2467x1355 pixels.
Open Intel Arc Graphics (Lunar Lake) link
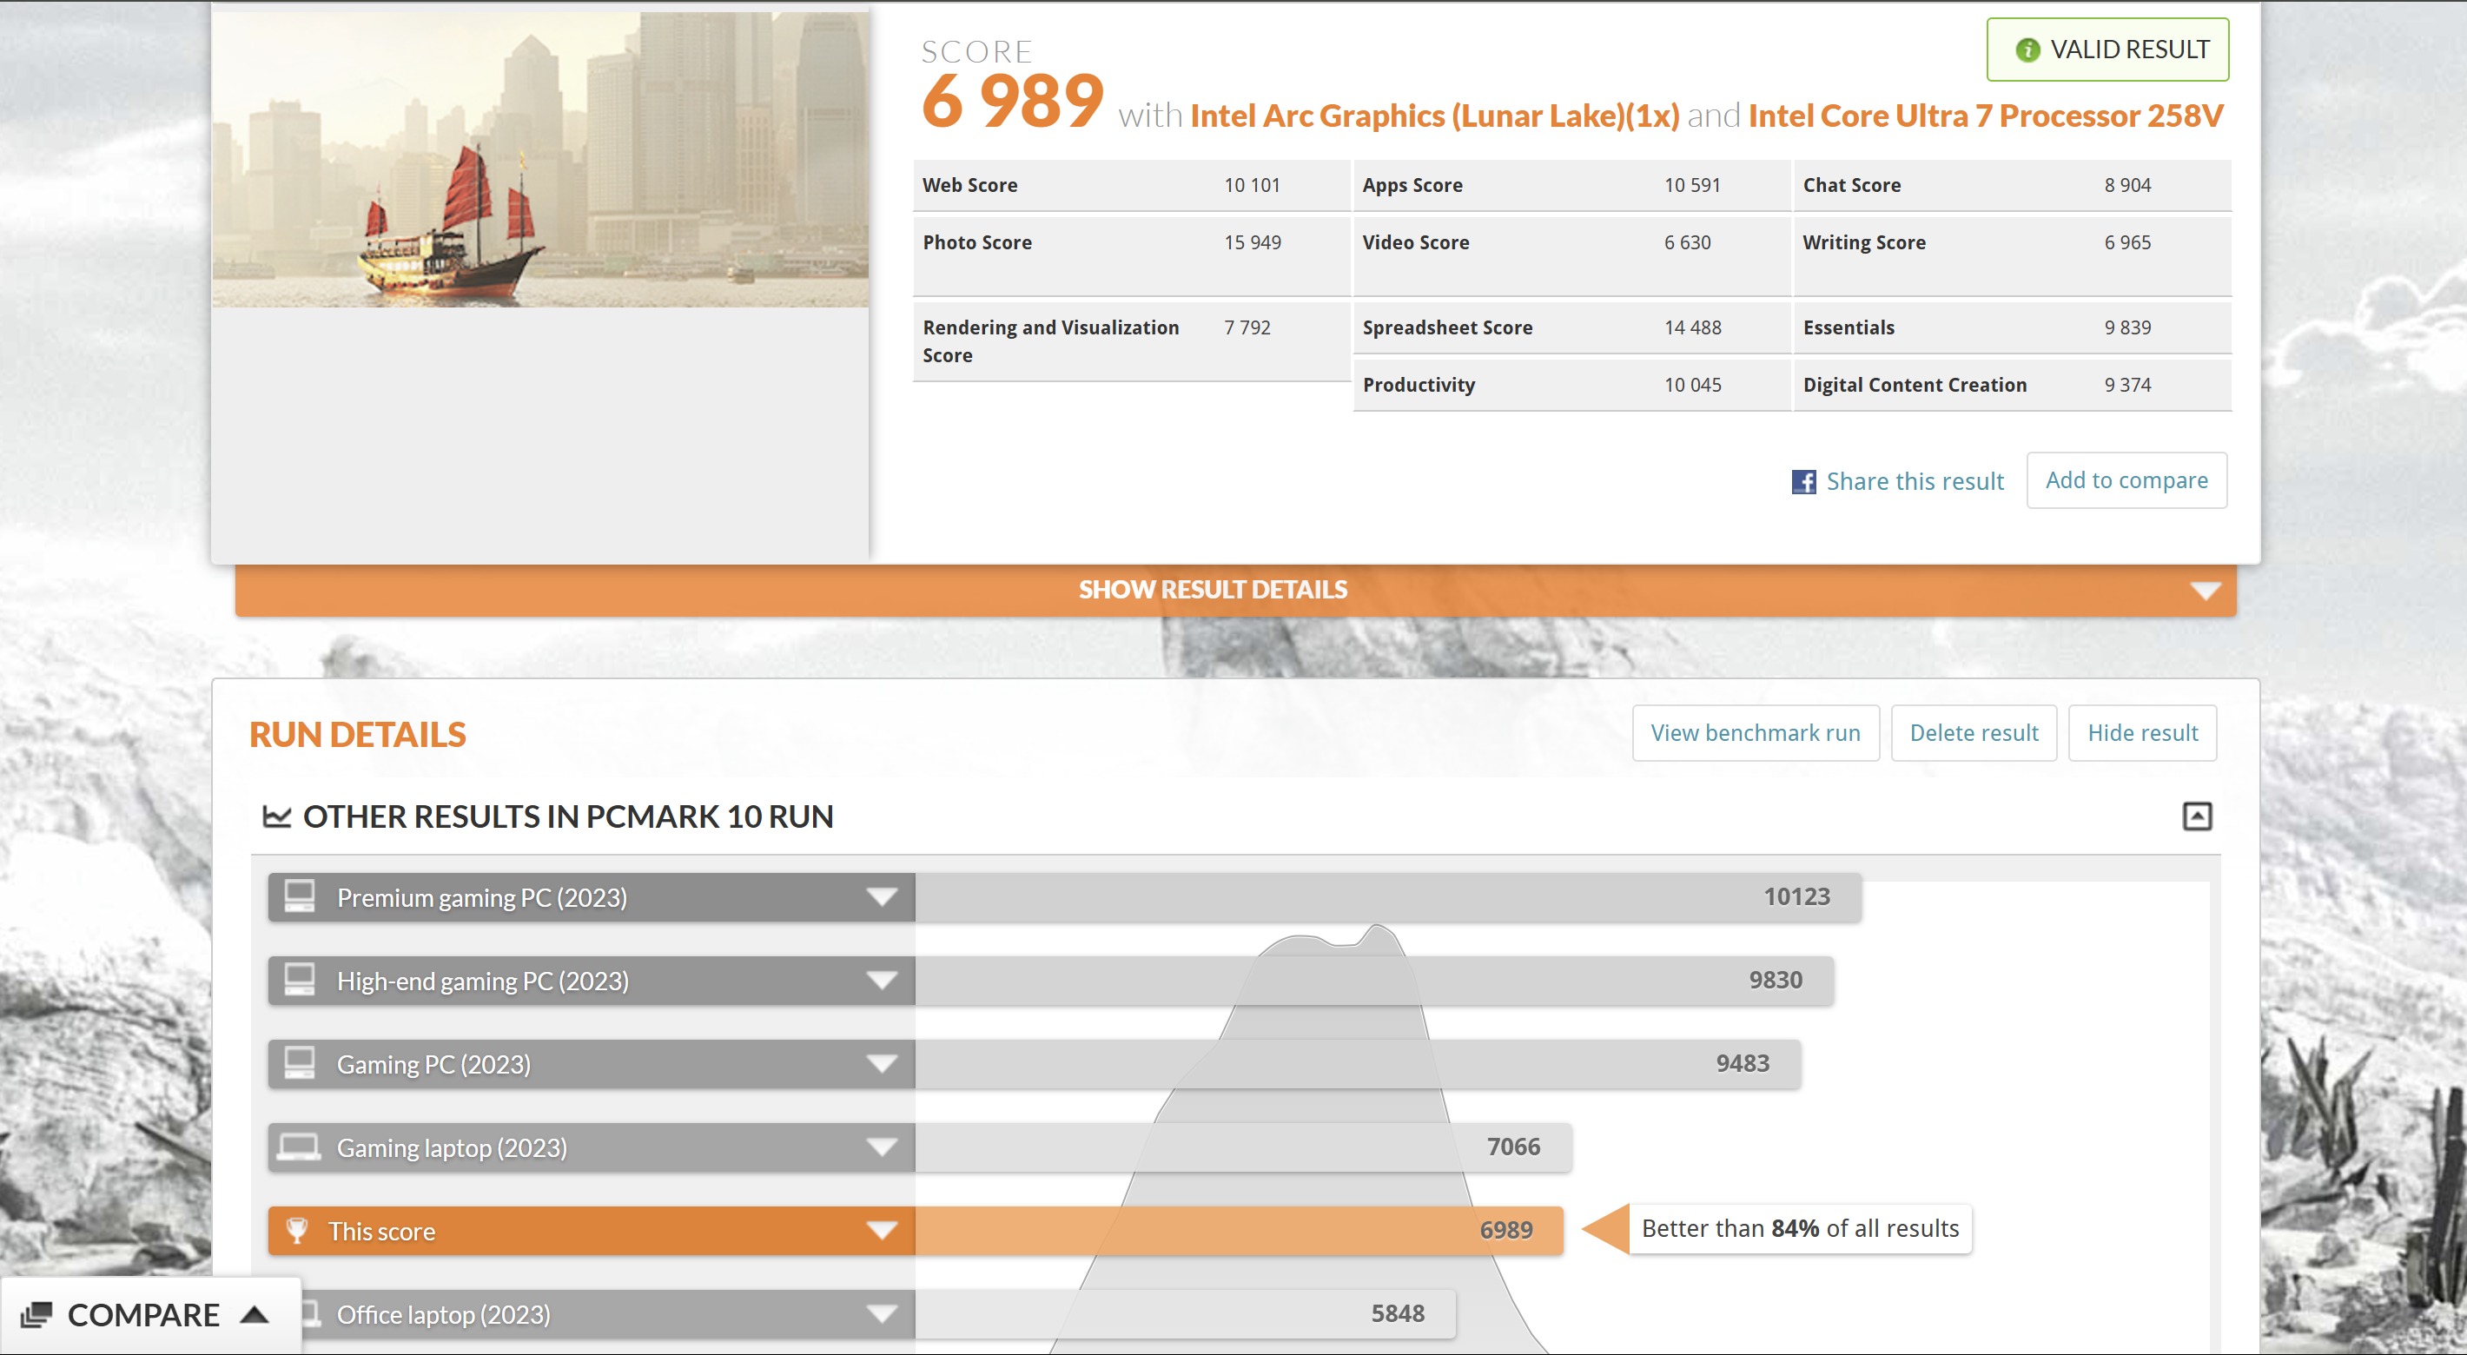click(x=1435, y=116)
